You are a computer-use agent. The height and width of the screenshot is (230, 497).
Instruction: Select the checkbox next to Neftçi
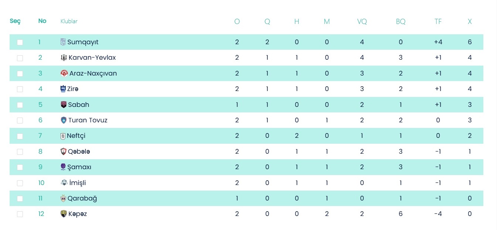tap(20, 136)
